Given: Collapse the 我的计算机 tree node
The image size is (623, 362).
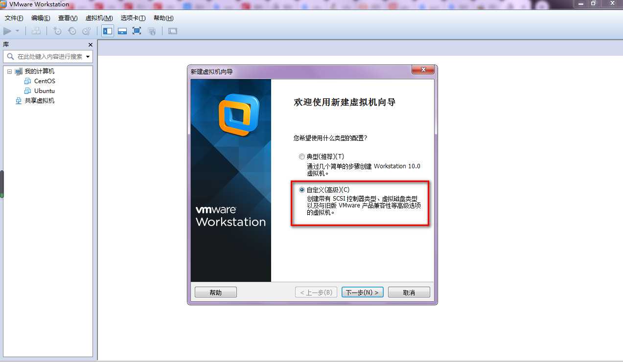Looking at the screenshot, I should click(9, 71).
